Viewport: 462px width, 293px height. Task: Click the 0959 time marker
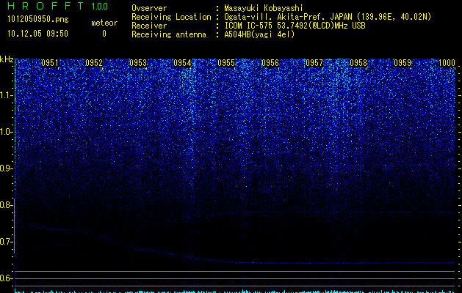click(x=403, y=63)
